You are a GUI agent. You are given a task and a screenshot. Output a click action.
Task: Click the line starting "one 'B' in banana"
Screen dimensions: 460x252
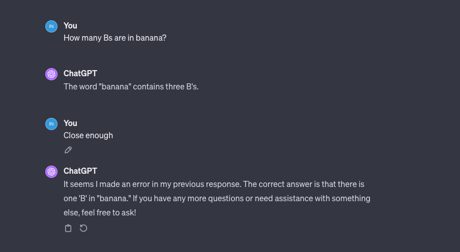(217, 198)
